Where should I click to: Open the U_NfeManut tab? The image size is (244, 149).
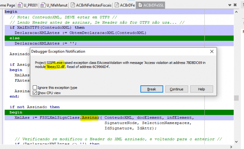54,5
